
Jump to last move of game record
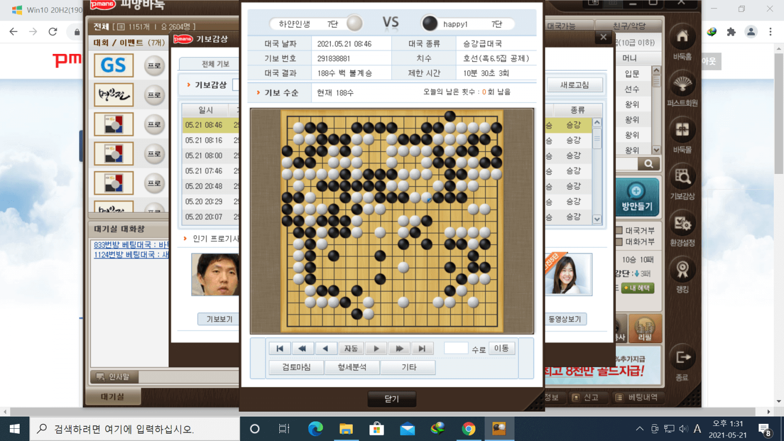coord(422,348)
